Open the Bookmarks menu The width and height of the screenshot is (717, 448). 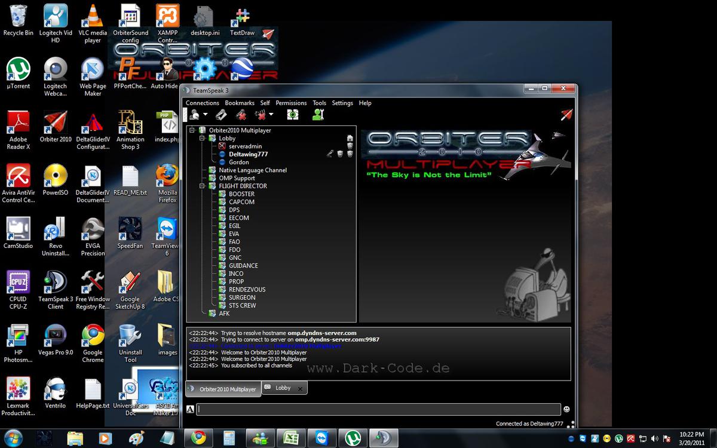coord(240,103)
